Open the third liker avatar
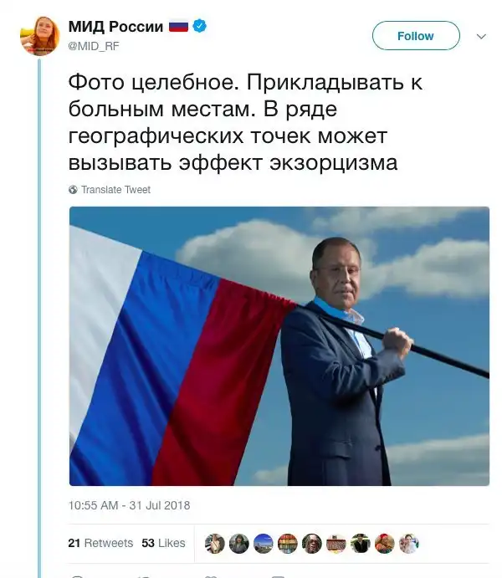502x578 pixels. 264,543
